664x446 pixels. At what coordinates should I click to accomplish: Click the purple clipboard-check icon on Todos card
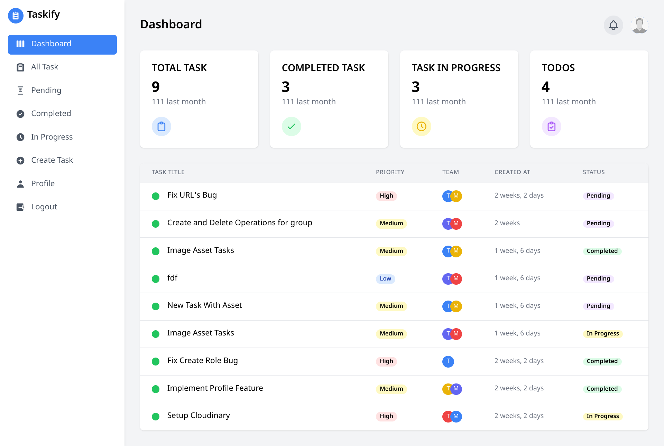pos(552,126)
